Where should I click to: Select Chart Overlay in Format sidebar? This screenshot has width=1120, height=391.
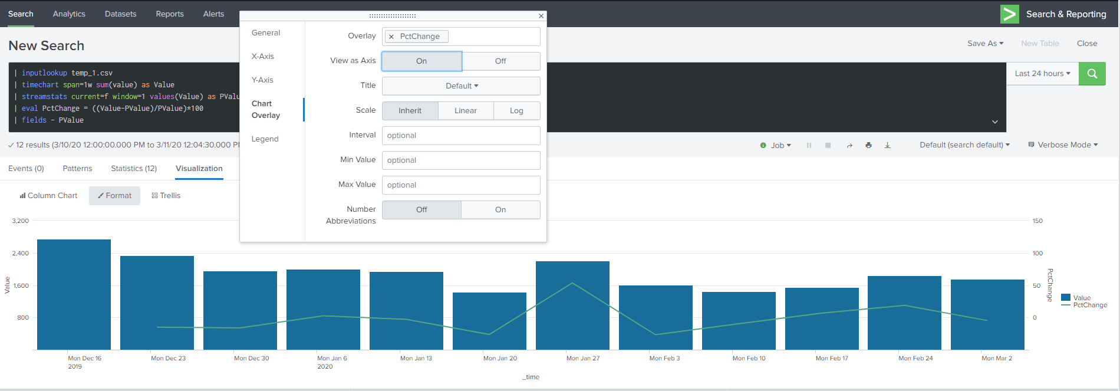tap(266, 110)
